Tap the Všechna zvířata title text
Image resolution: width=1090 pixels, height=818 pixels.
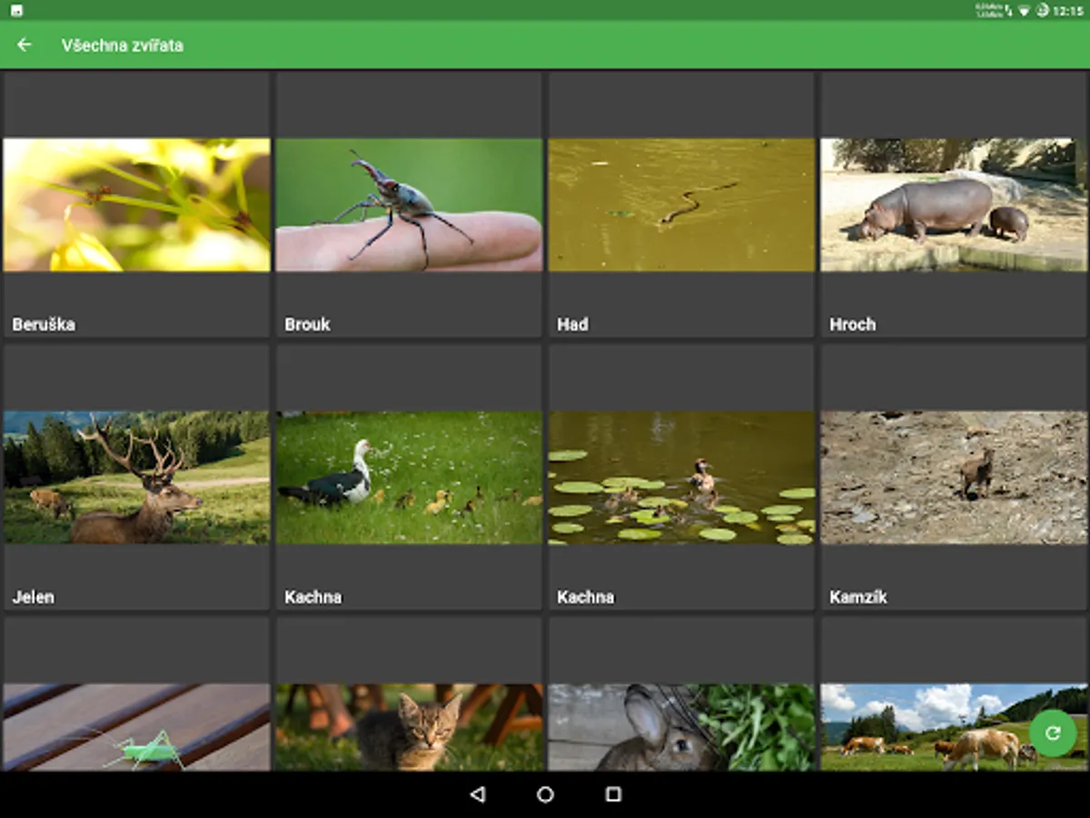(x=122, y=45)
